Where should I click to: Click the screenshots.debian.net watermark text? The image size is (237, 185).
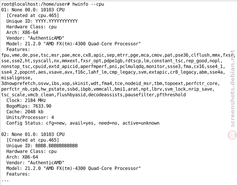tap(232, 89)
